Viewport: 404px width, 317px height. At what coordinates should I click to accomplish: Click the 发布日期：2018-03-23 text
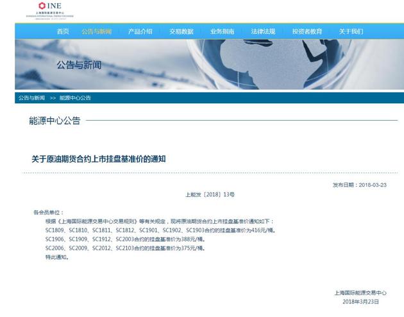pos(360,185)
